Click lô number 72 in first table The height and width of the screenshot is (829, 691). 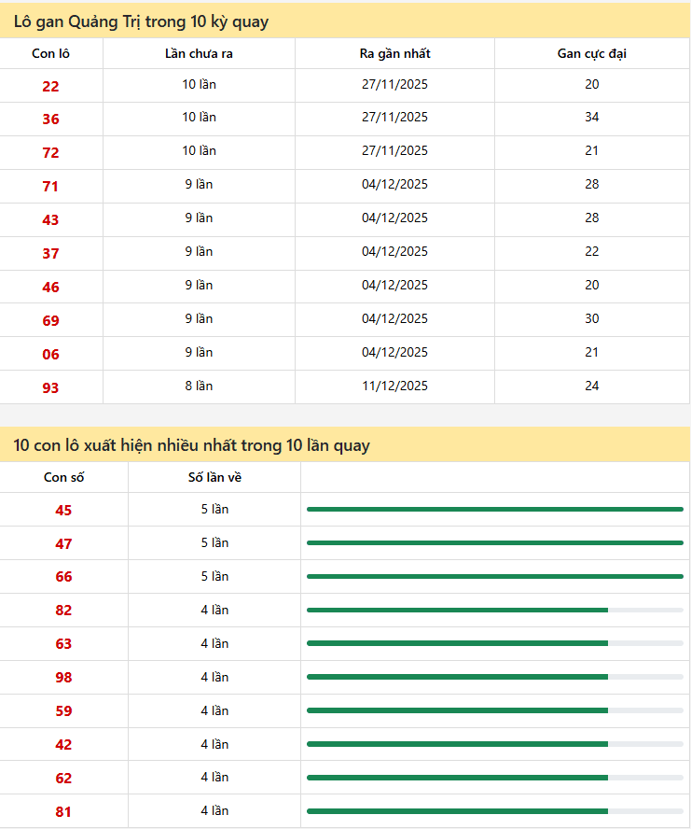pos(50,153)
